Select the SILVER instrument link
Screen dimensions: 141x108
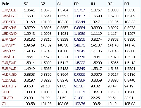pos(7,98)
